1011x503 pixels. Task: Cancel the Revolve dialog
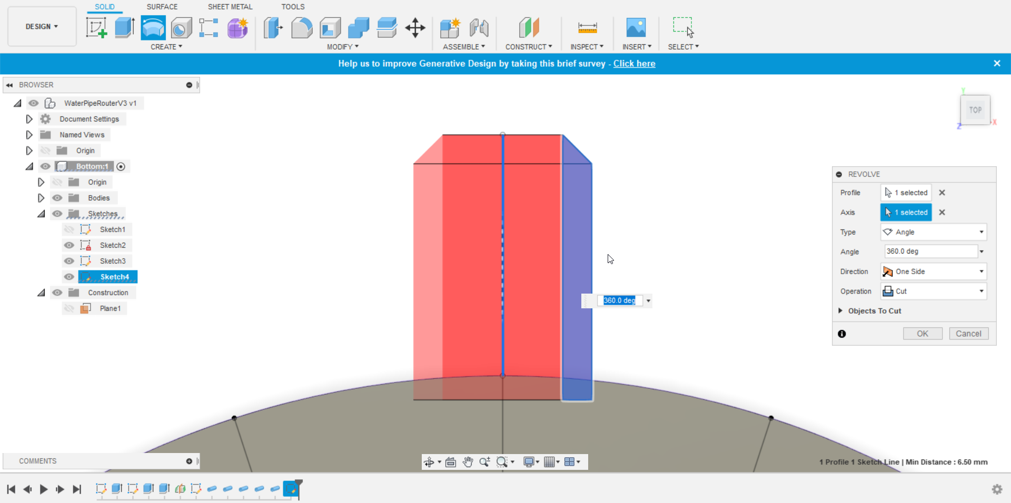[968, 334]
